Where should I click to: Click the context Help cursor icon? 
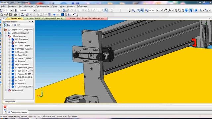[74, 14]
